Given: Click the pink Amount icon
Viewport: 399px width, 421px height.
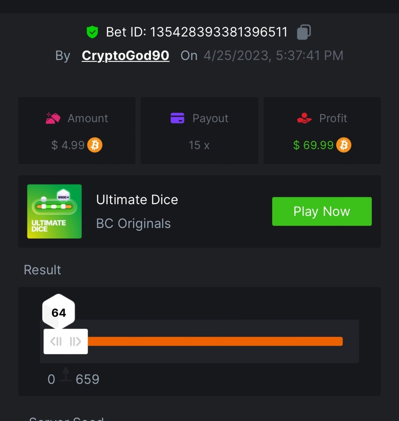Looking at the screenshot, I should (53, 118).
